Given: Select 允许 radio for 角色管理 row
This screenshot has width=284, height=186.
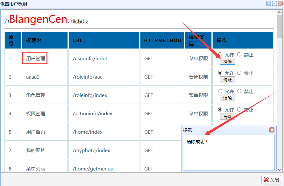Looking at the screenshot, I should pos(220,91).
